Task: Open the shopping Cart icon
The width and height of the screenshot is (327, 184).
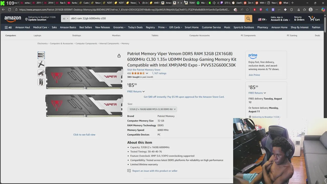Action: pos(314,18)
